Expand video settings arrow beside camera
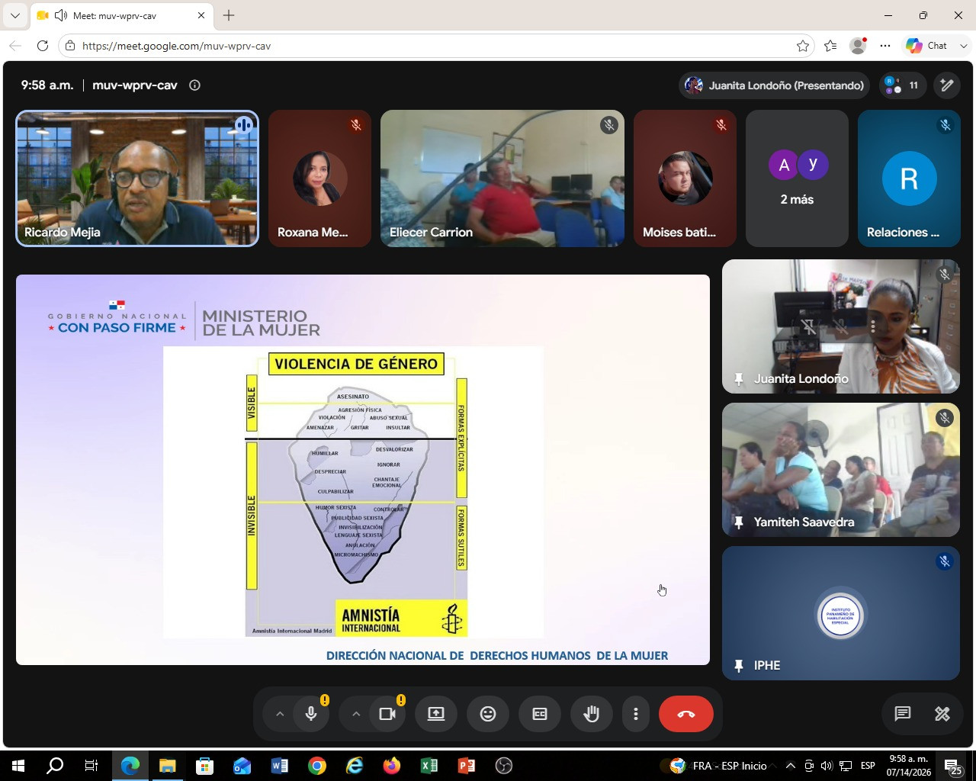Viewport: 976px width, 781px height. (x=356, y=714)
